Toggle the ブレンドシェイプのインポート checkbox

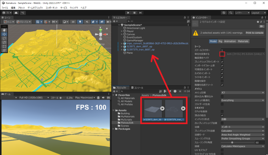pyautogui.click(x=222, y=62)
